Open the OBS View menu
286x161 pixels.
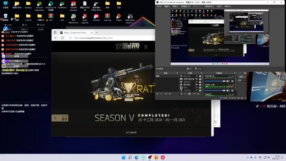175,6
